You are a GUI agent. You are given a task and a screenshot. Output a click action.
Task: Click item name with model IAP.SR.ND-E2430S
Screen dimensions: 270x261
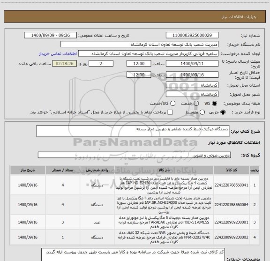164,205
